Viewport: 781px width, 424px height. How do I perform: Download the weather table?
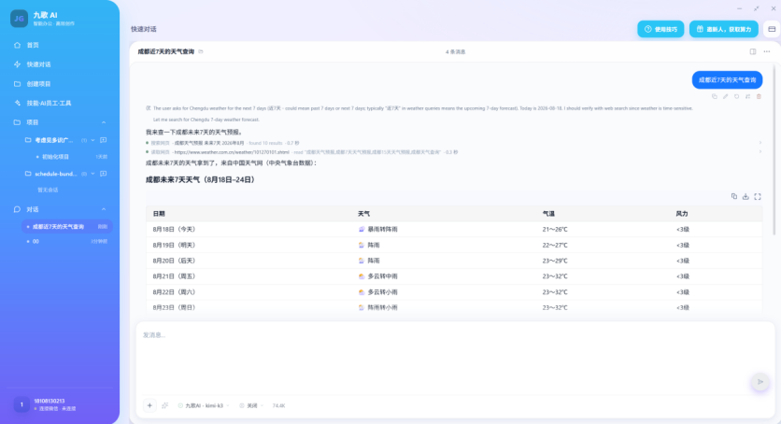coord(745,196)
